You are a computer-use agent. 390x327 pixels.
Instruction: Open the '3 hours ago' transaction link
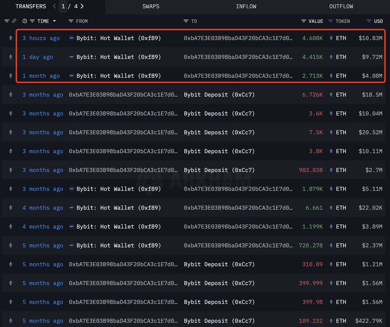[x=41, y=38]
